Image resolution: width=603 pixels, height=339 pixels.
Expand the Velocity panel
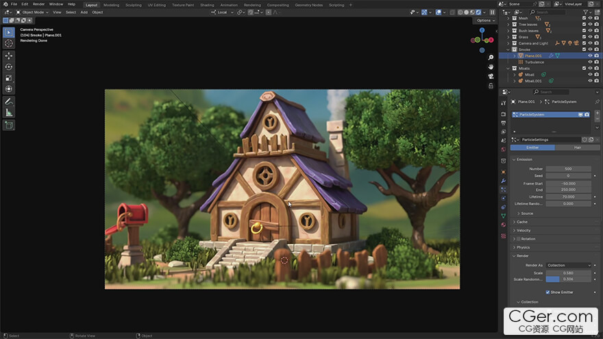pyautogui.click(x=524, y=230)
